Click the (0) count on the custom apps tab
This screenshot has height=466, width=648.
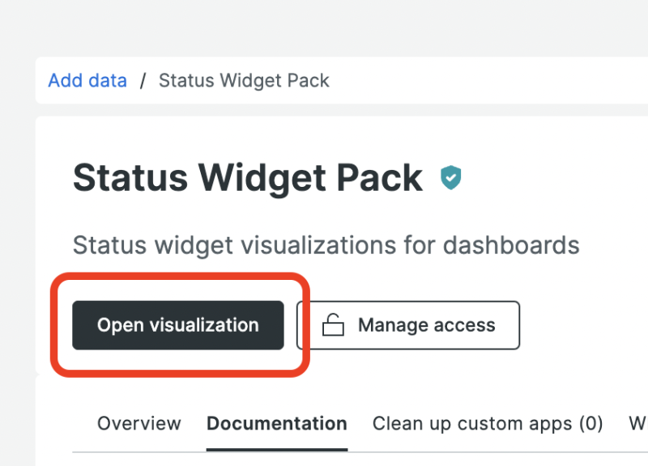pos(590,423)
